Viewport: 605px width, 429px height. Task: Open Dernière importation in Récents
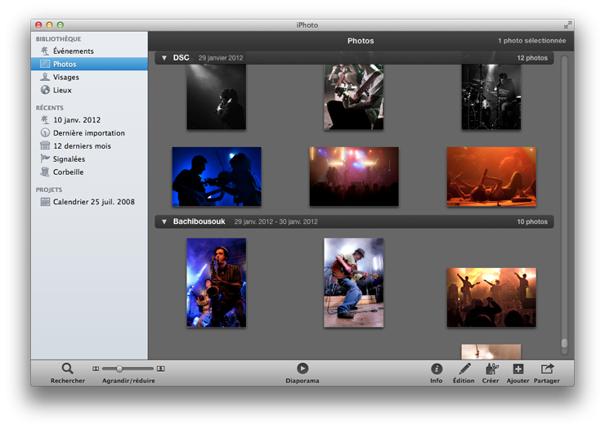pyautogui.click(x=88, y=133)
